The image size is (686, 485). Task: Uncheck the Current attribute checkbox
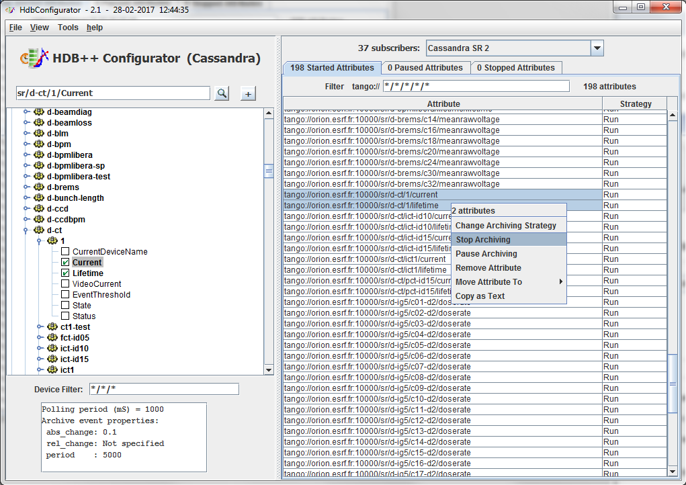coord(65,263)
